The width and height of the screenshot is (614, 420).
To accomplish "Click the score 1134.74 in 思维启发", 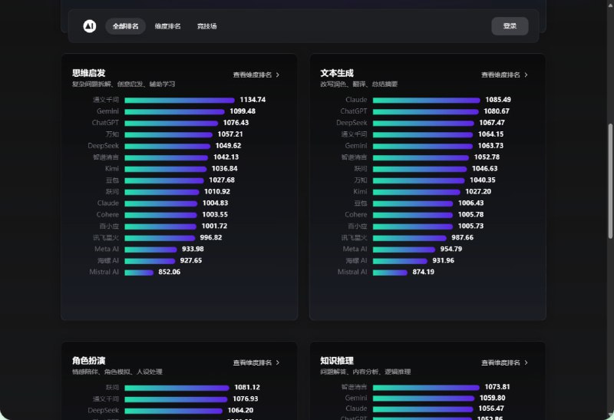I will tap(253, 100).
